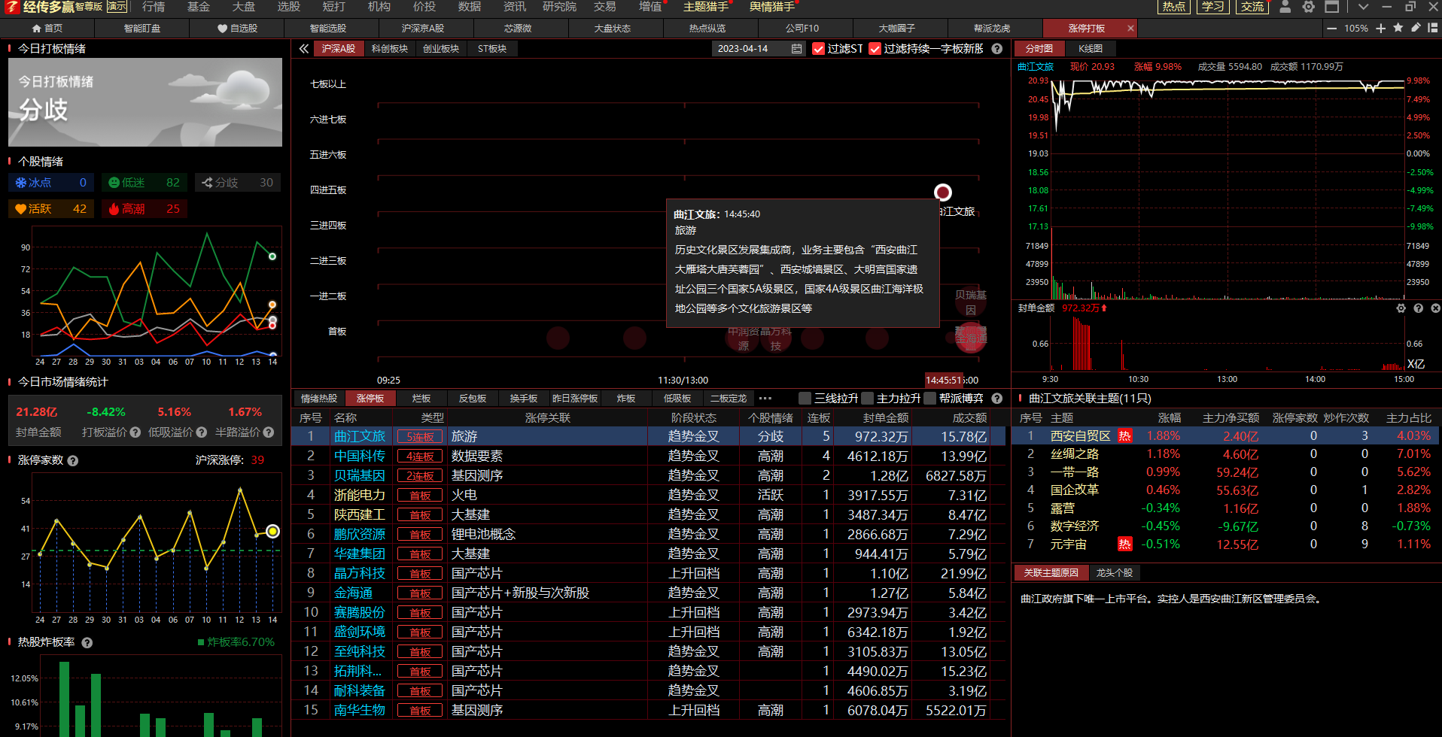Open help icon next to filter checkboxes
Screen dimensions: 1442x737
(x=997, y=49)
